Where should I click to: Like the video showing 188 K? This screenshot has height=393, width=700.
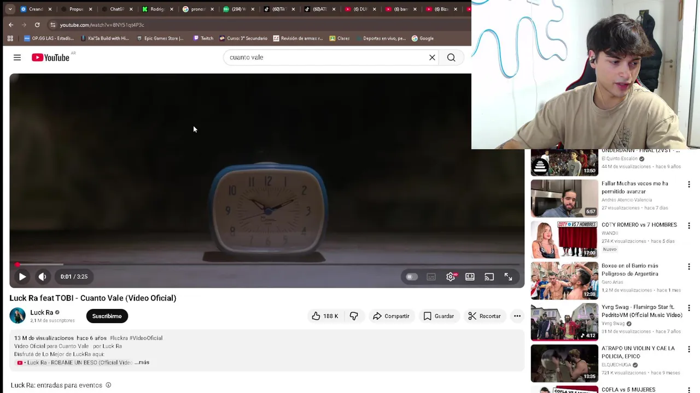tap(325, 316)
